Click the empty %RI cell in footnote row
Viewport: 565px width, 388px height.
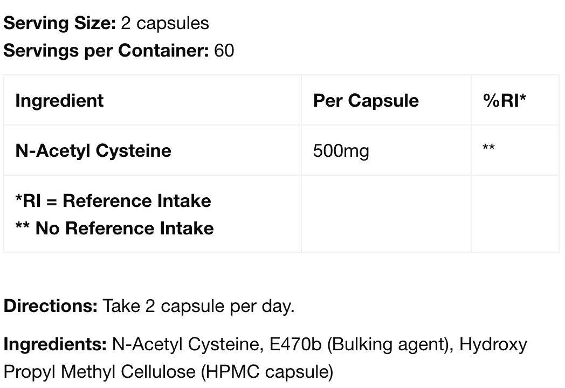[514, 214]
